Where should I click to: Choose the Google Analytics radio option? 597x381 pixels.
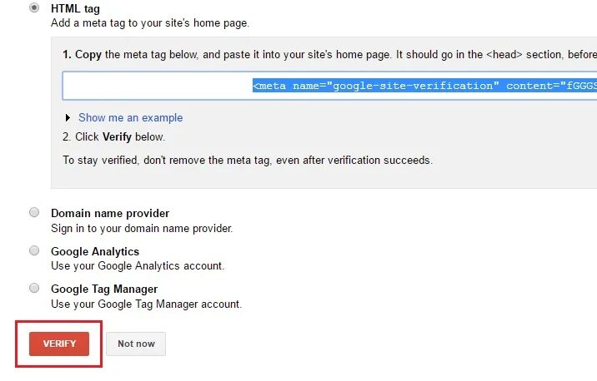click(34, 250)
